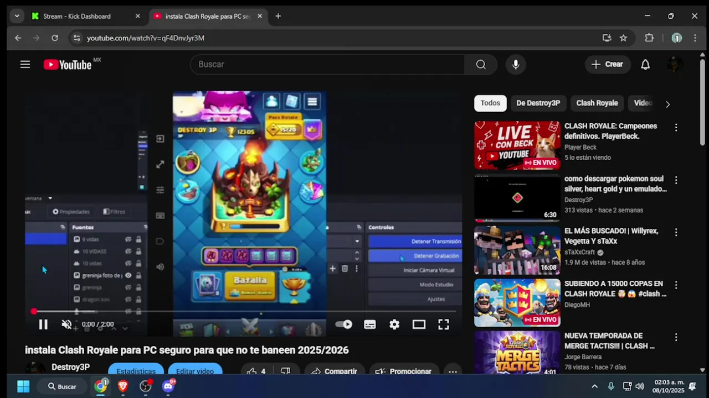This screenshot has width=709, height=398.
Task: Toggle autoplay switch in player
Action: tap(344, 324)
